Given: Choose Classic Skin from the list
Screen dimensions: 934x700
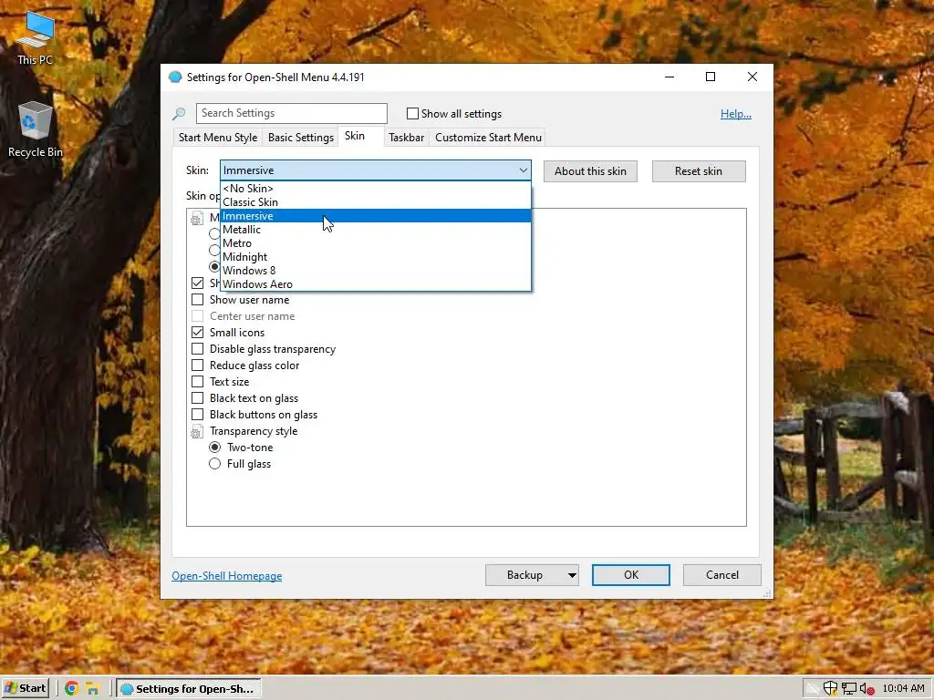Looking at the screenshot, I should point(375,201).
